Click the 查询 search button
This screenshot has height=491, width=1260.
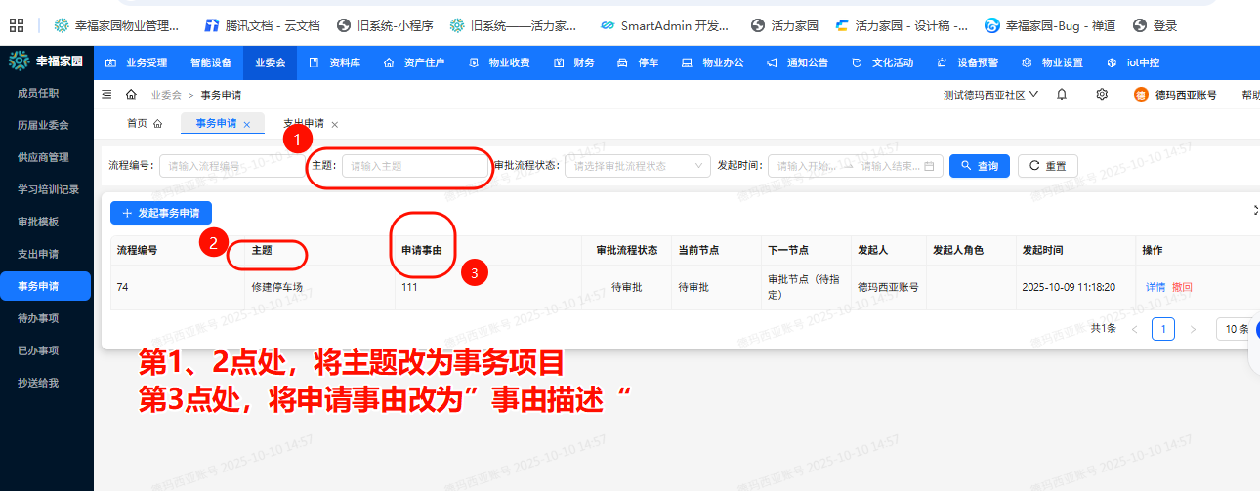point(980,166)
